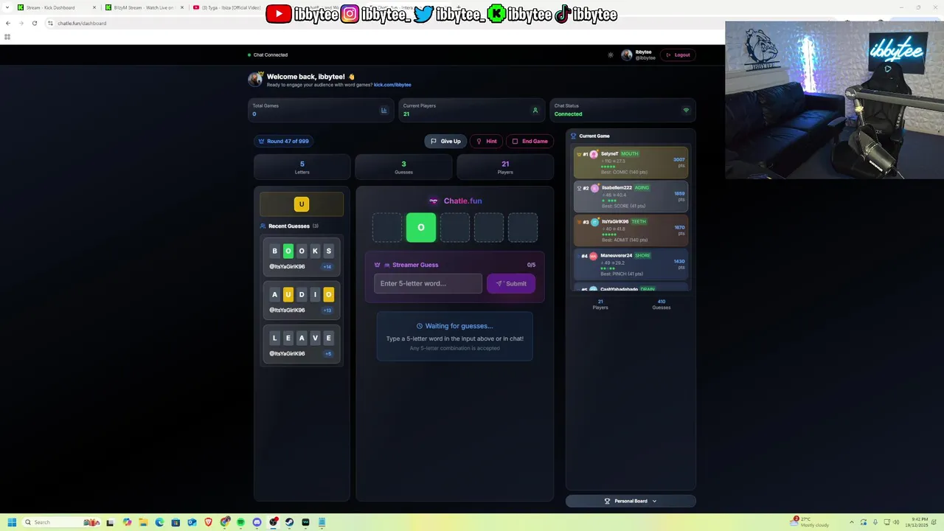Open Copilot from taskbar

click(127, 522)
